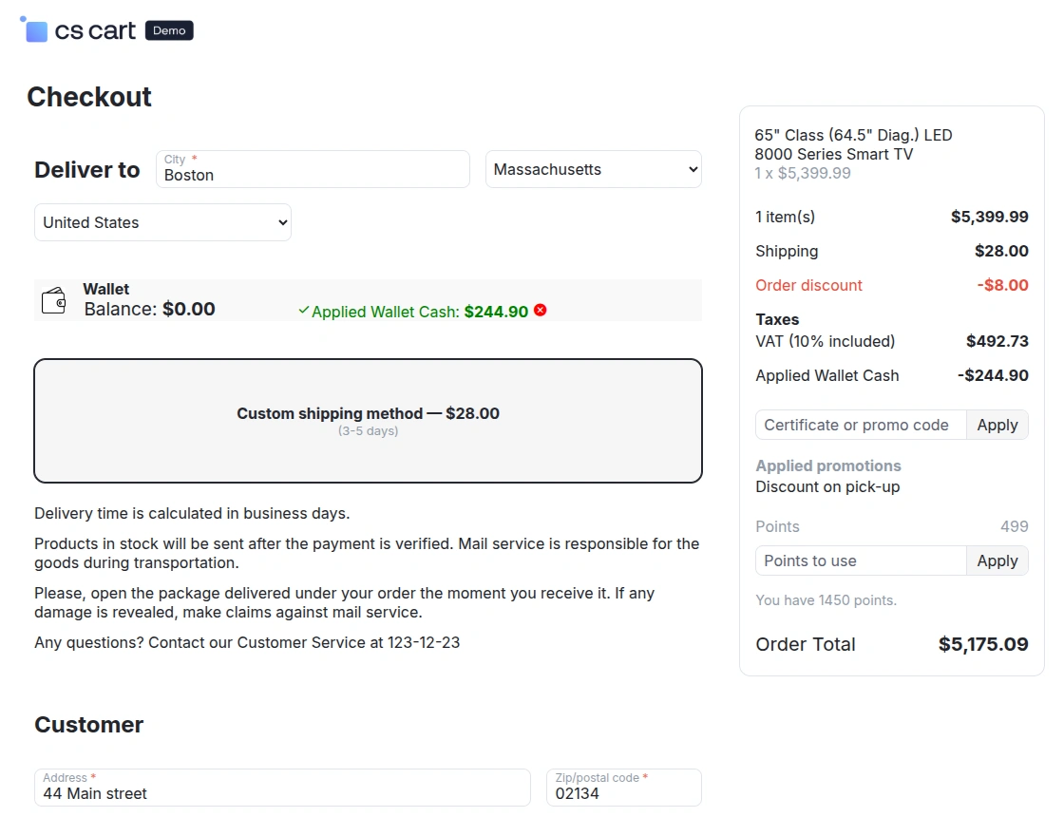Open the United States country dropdown
The image size is (1064, 836).
pyautogui.click(x=162, y=222)
